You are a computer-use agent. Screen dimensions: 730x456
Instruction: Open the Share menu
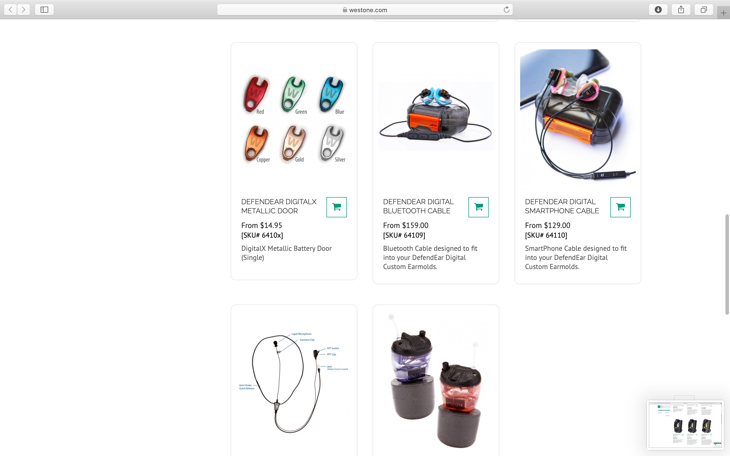[x=681, y=10]
